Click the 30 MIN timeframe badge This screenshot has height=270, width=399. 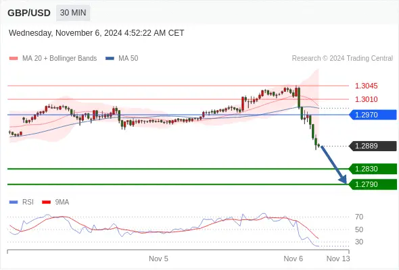pyautogui.click(x=73, y=13)
